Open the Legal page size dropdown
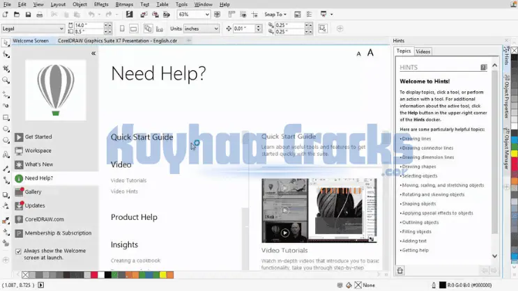This screenshot has height=291, width=518. (61, 29)
